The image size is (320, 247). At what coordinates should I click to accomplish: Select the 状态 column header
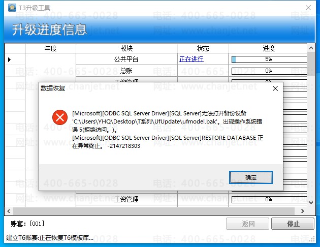[203, 48]
